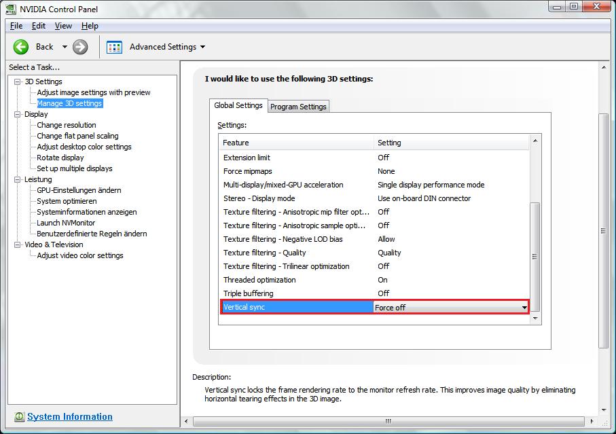616x434 pixels.
Task: Click the Advanced Settings button label
Action: (163, 47)
